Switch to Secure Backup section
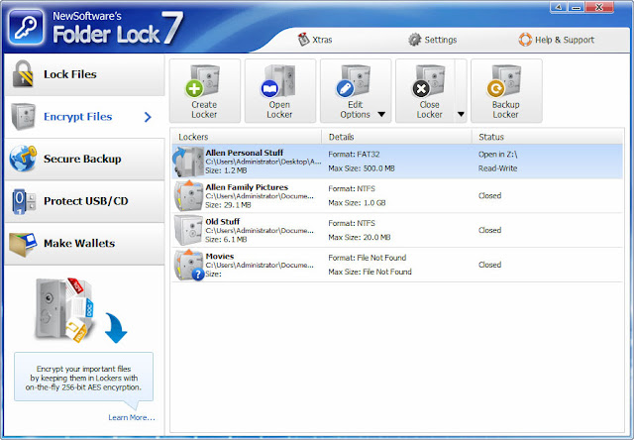 (84, 159)
